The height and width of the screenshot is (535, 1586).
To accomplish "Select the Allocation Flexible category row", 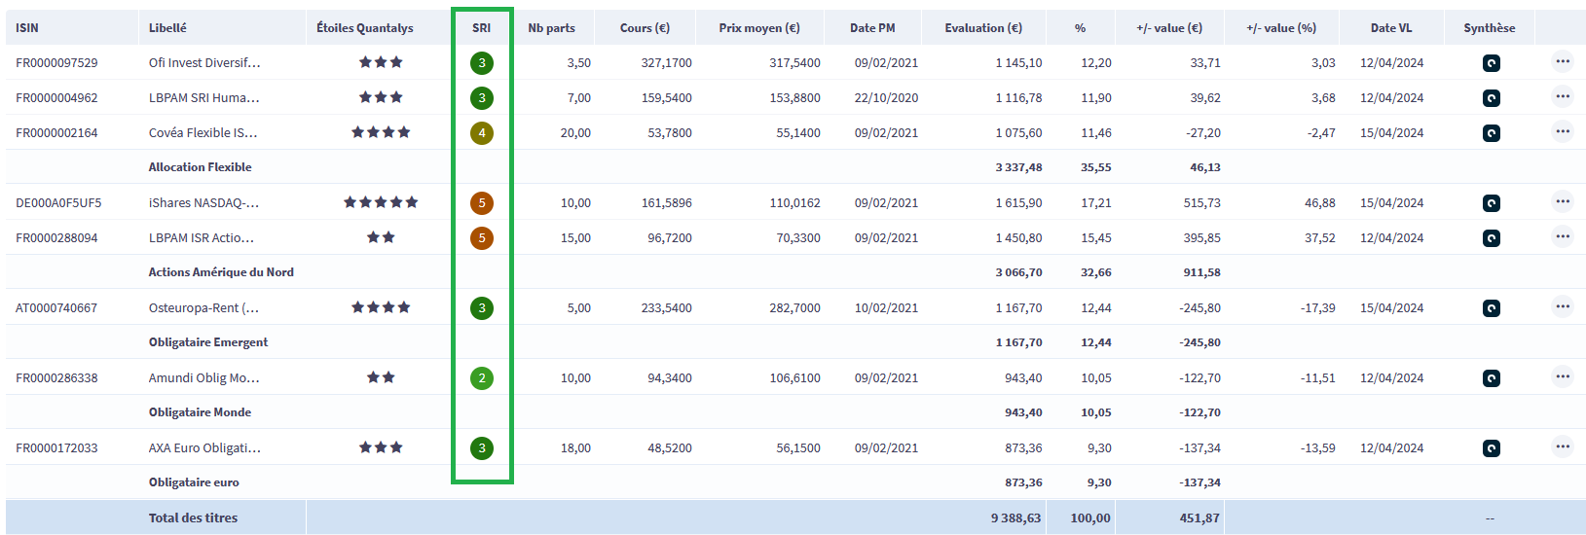I will [x=200, y=167].
